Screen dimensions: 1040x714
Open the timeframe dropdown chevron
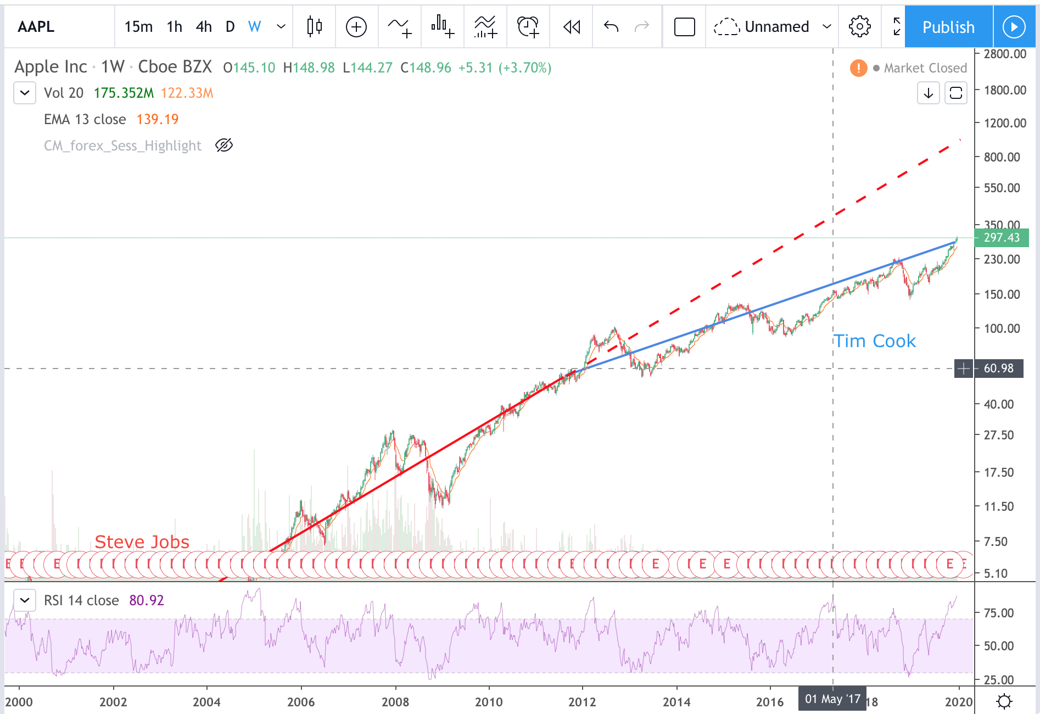point(281,26)
